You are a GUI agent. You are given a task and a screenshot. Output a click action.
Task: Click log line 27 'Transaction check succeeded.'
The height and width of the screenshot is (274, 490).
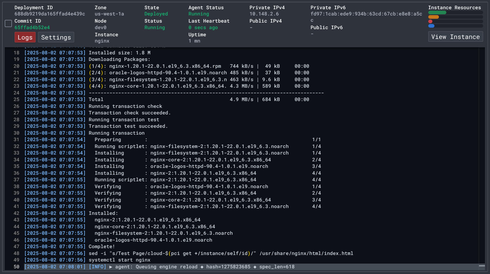coord(130,113)
